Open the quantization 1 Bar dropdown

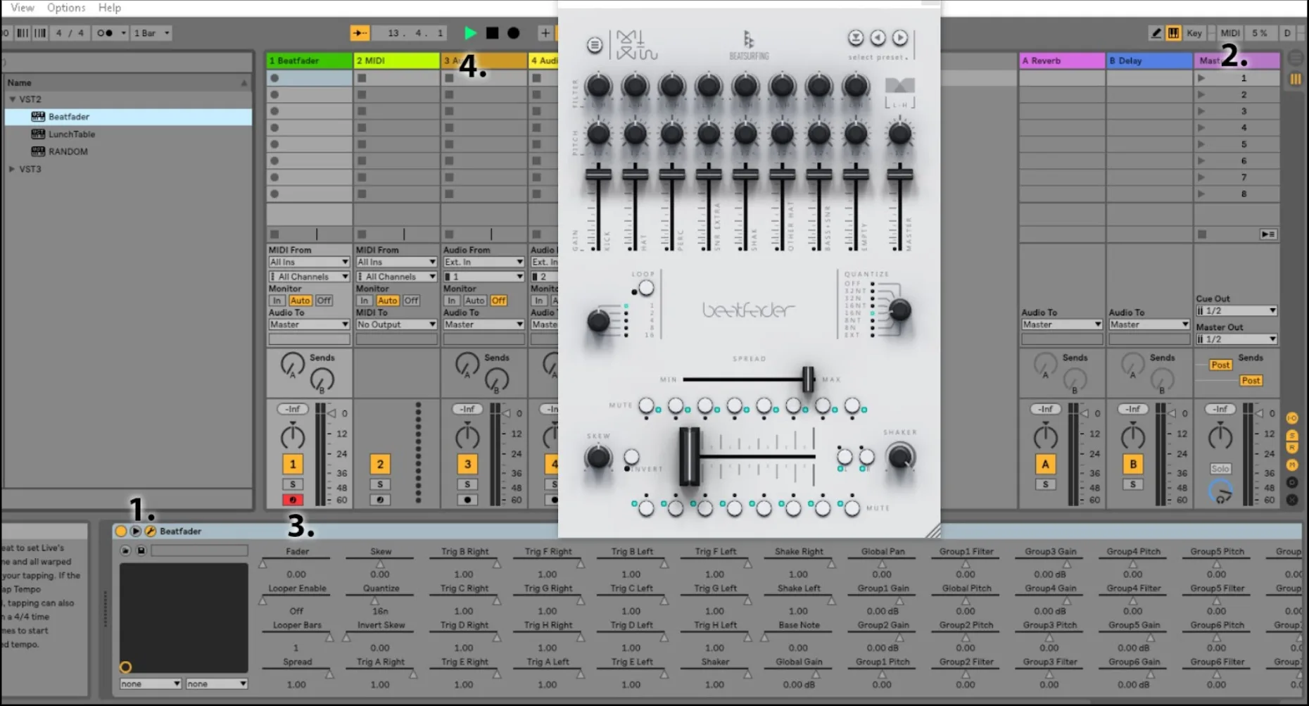tap(151, 33)
